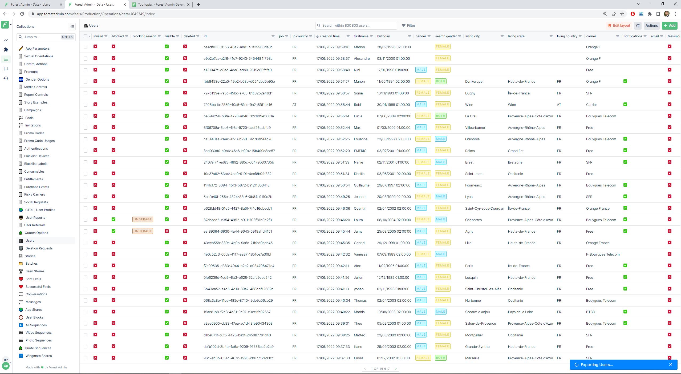This screenshot has width=681, height=374.
Task: Tick the checkbox for Marlon's row
Action: pyautogui.click(x=86, y=47)
